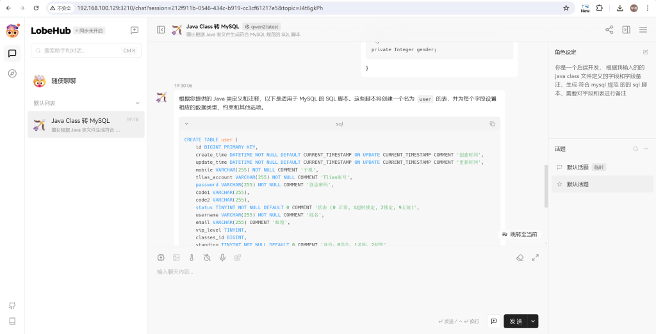
Task: Click the image upload icon
Action: click(176, 257)
